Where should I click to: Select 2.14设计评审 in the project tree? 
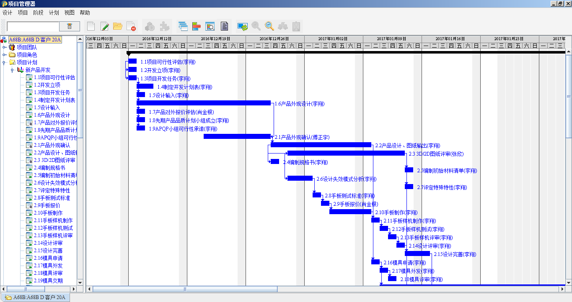[x=48, y=243]
